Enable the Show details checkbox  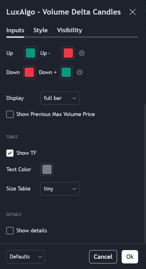click(10, 231)
